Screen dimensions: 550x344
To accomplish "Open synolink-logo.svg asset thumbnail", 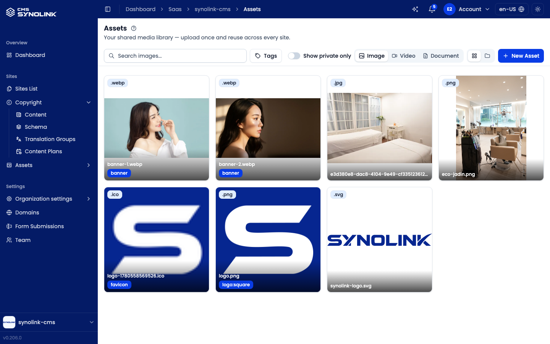I will tap(380, 240).
